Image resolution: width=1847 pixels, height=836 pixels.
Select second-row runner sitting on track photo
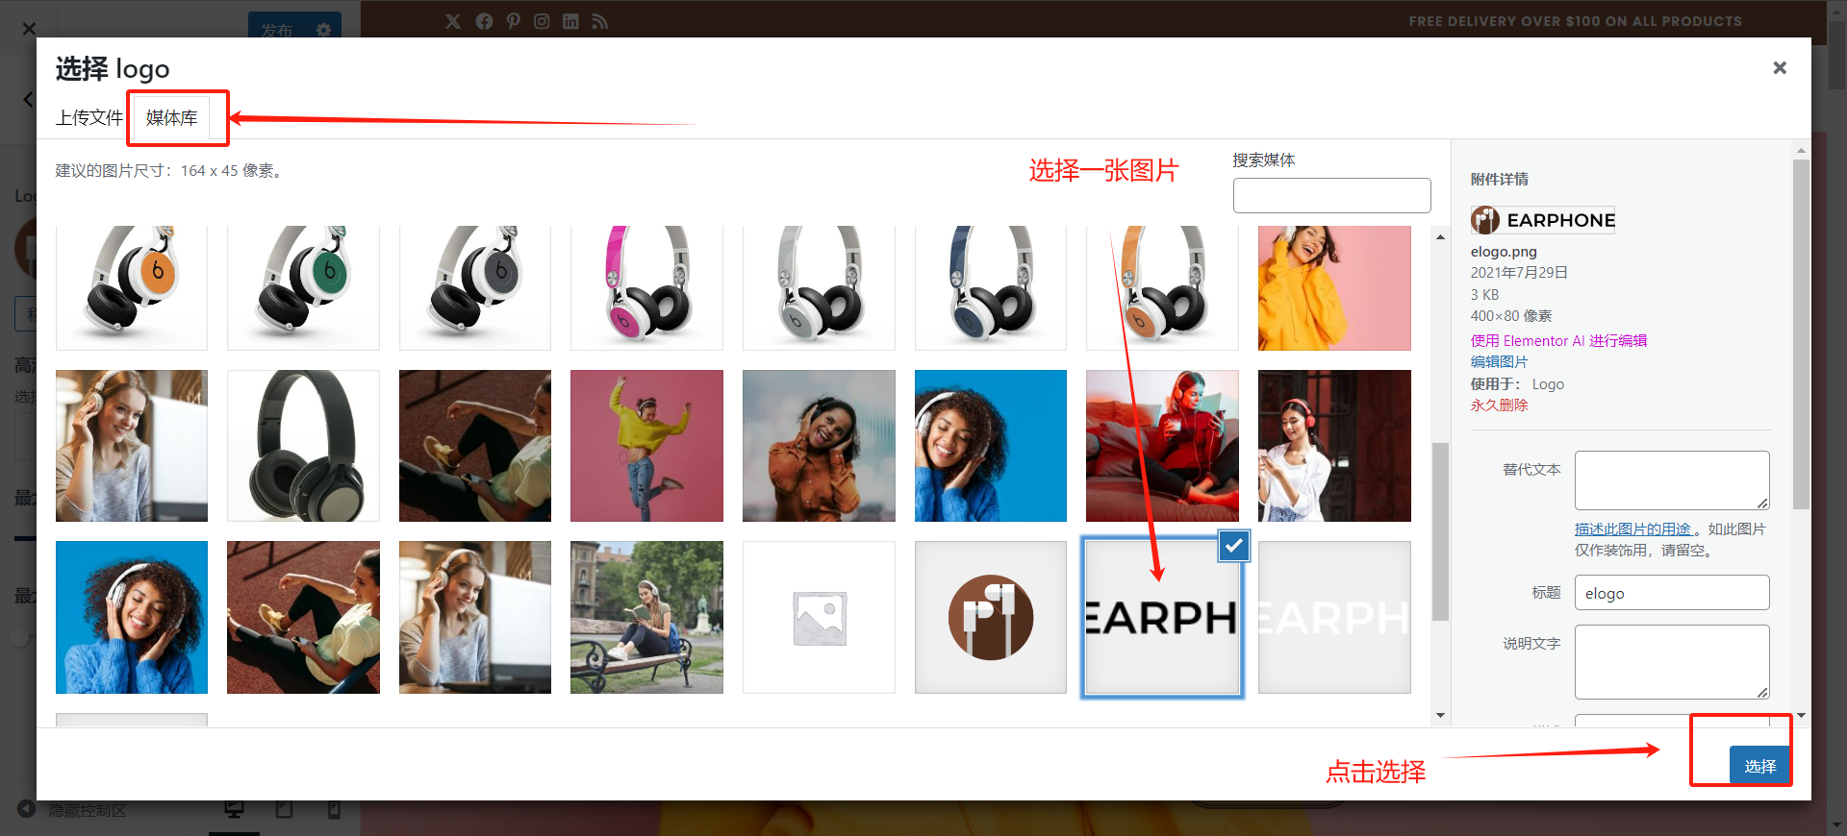point(475,446)
